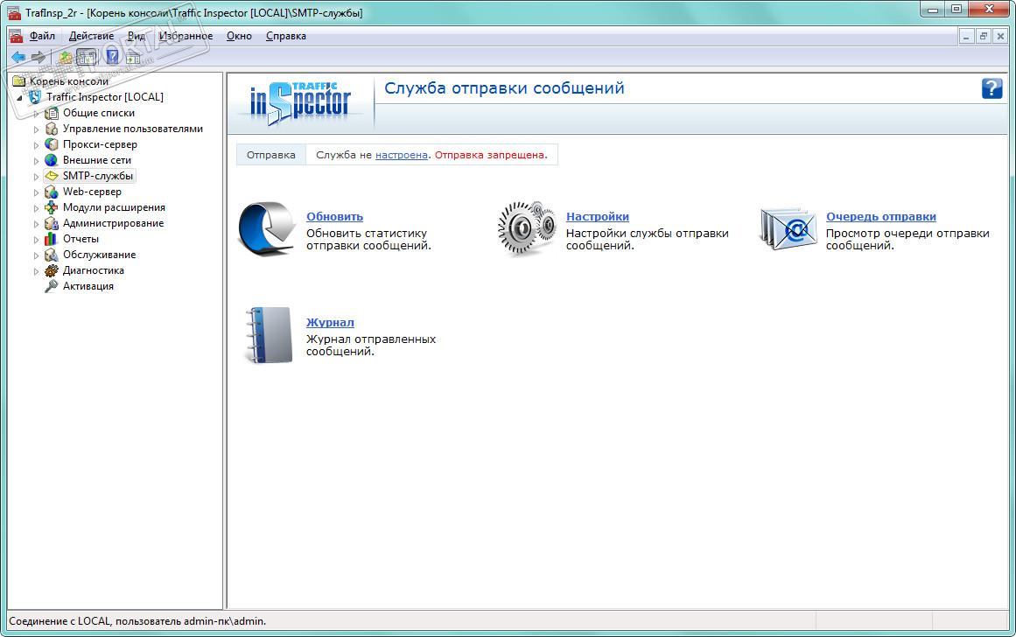Click the Web-сервер icon
This screenshot has width=1016, height=637.
click(x=51, y=192)
